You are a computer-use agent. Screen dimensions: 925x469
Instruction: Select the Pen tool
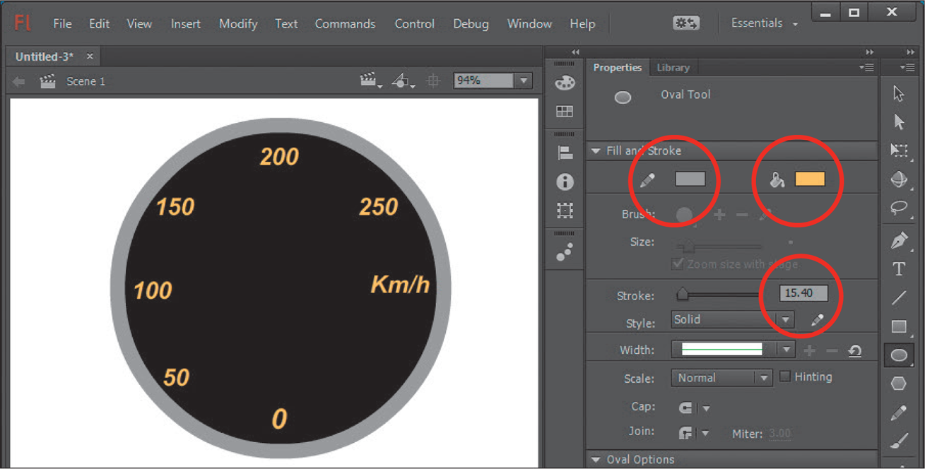[899, 241]
